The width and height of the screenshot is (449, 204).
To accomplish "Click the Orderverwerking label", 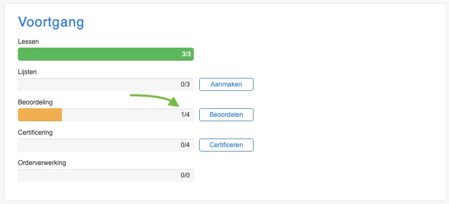I will [42, 163].
